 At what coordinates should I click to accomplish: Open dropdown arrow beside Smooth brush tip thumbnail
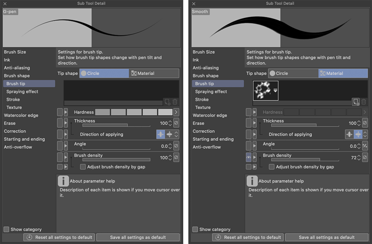275,91
